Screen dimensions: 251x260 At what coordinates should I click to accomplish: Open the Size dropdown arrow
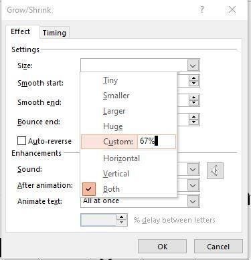193,66
